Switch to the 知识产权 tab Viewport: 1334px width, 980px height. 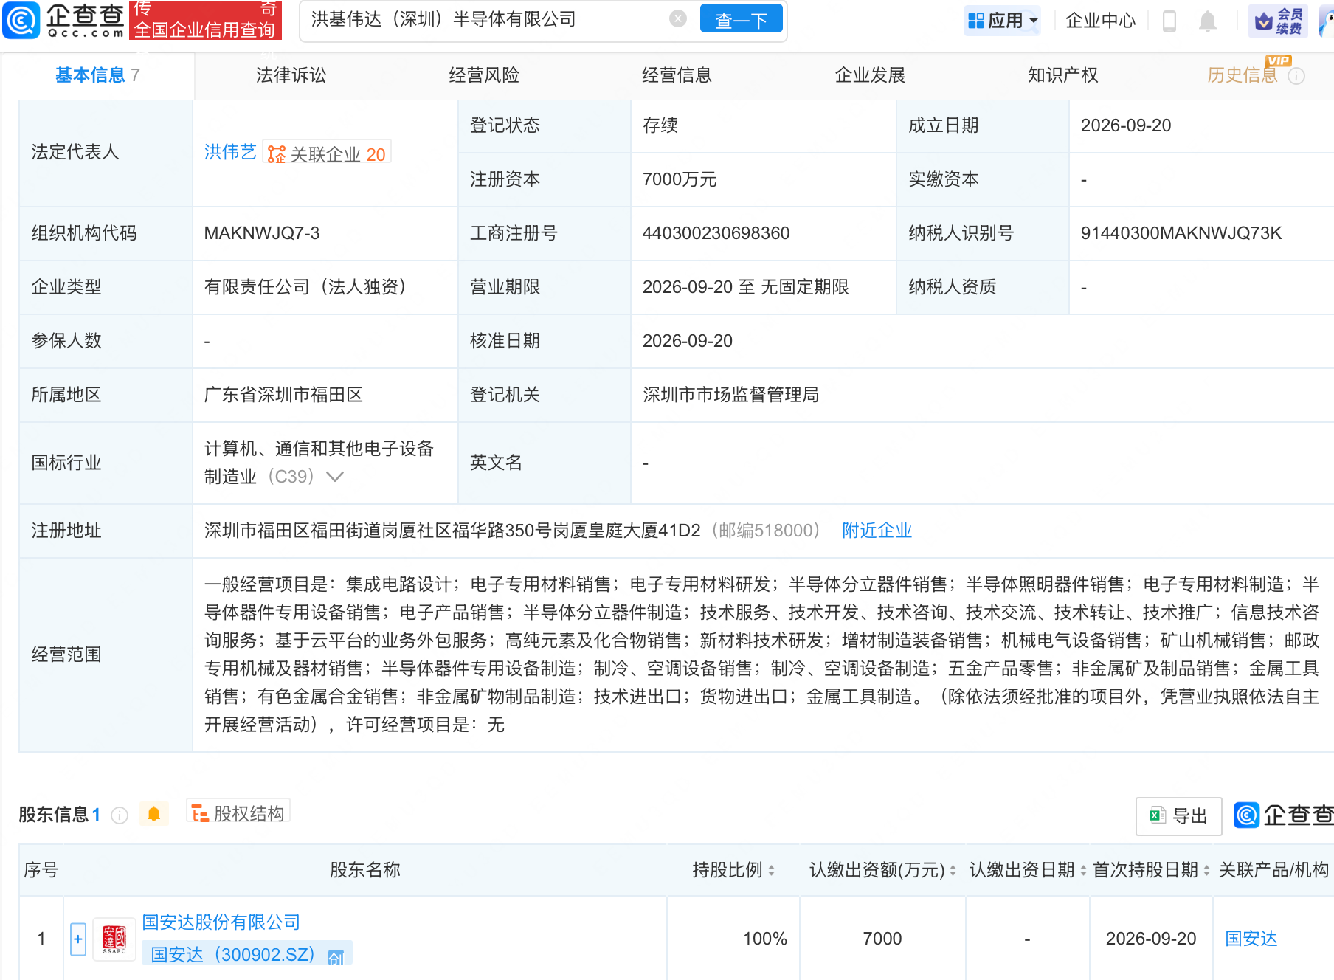pyautogui.click(x=1062, y=75)
